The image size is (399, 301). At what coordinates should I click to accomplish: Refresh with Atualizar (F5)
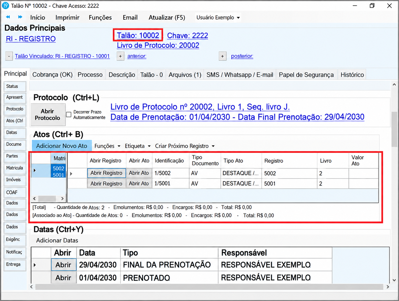[167, 17]
